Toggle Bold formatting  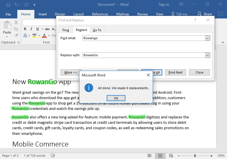coord(25,29)
